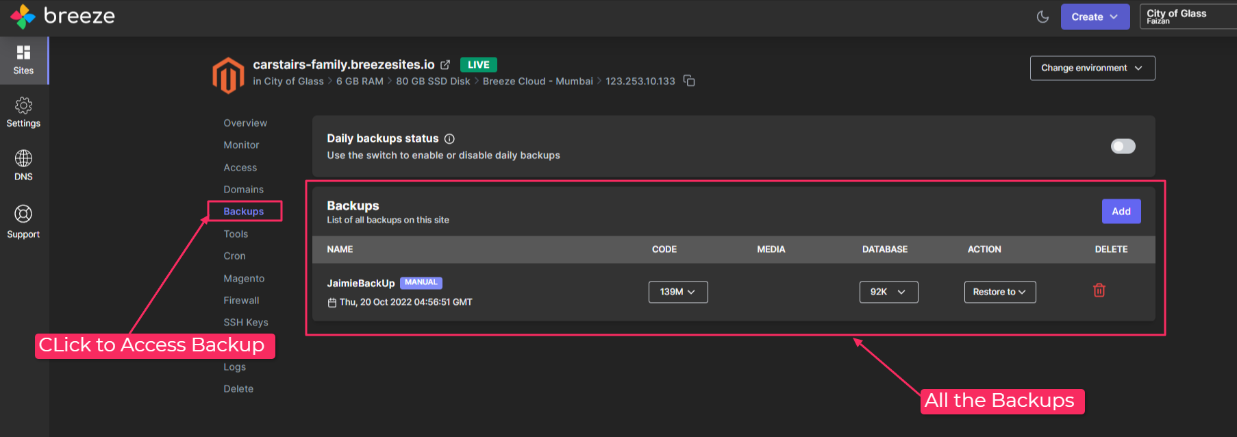Click the Add backup button
This screenshot has width=1237, height=437.
1121,212
